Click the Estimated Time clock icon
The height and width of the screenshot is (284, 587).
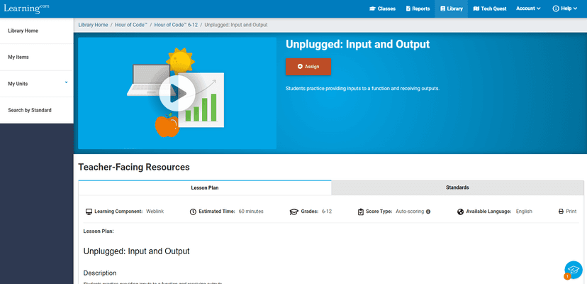click(x=193, y=212)
